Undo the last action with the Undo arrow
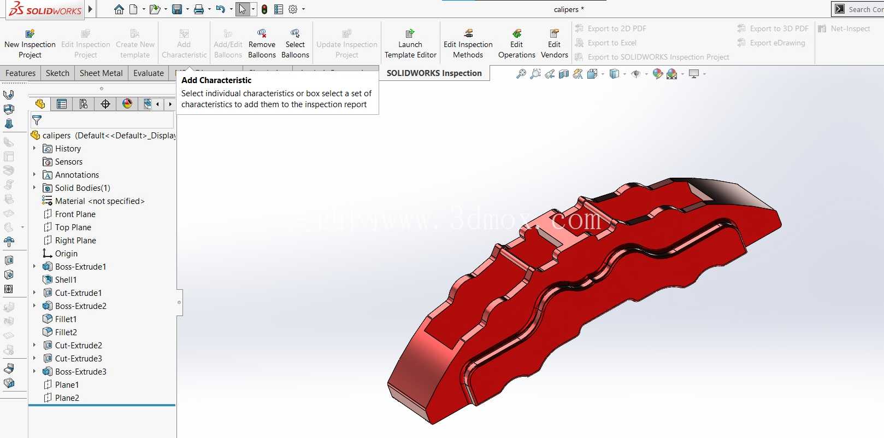884x438 pixels. pos(220,9)
